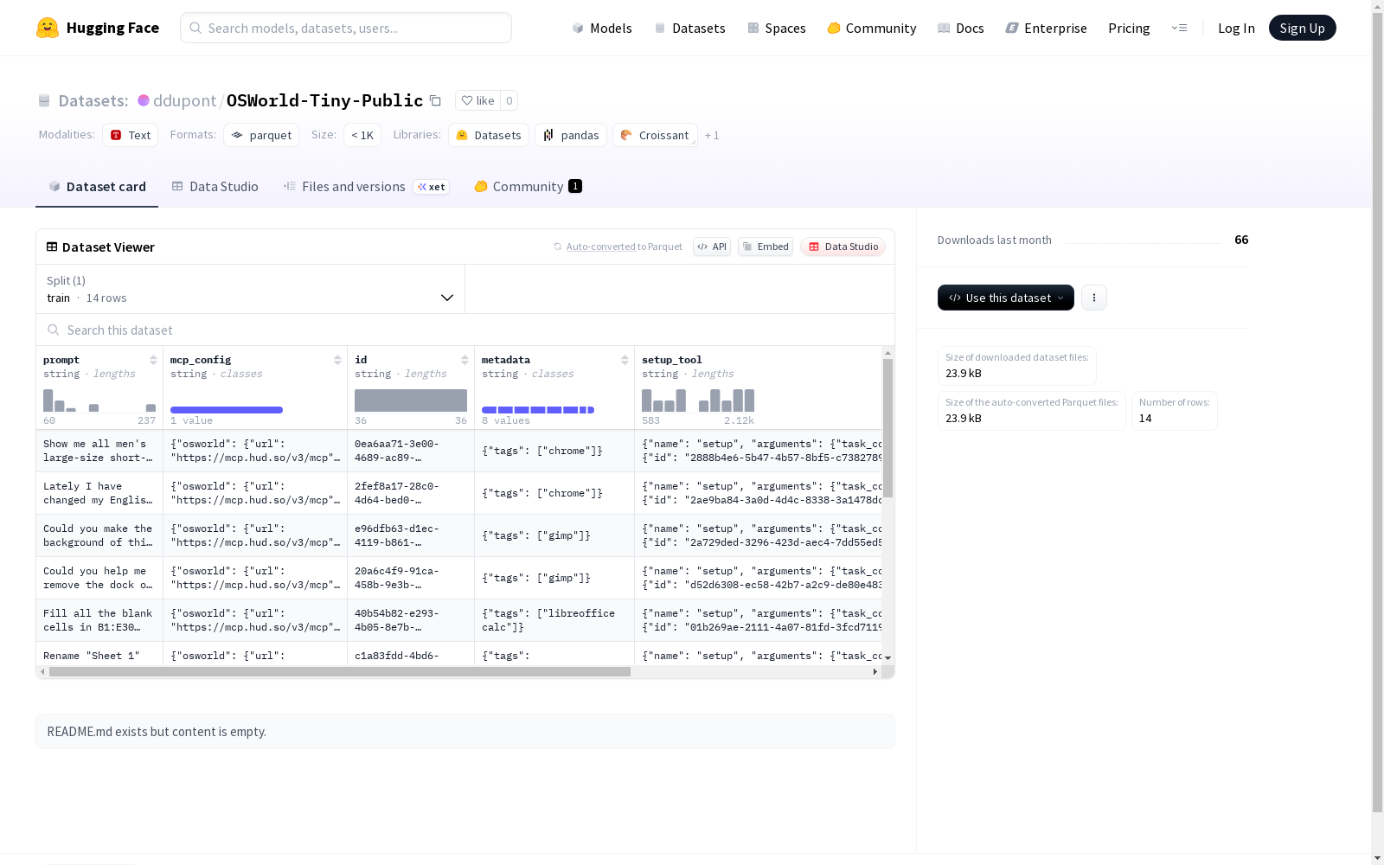The image size is (1384, 865).
Task: Open the Enterprise page
Action: tap(1047, 28)
